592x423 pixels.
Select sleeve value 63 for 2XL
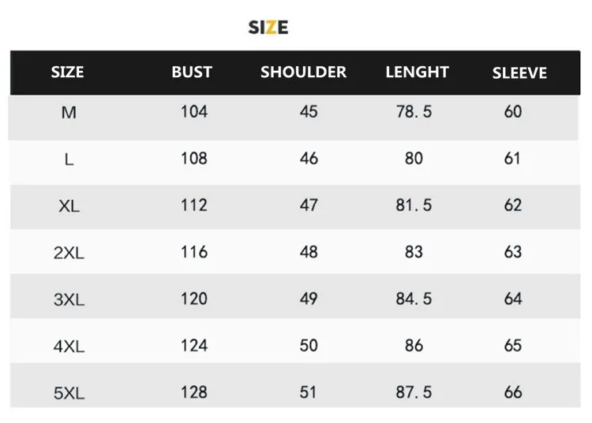coord(513,251)
